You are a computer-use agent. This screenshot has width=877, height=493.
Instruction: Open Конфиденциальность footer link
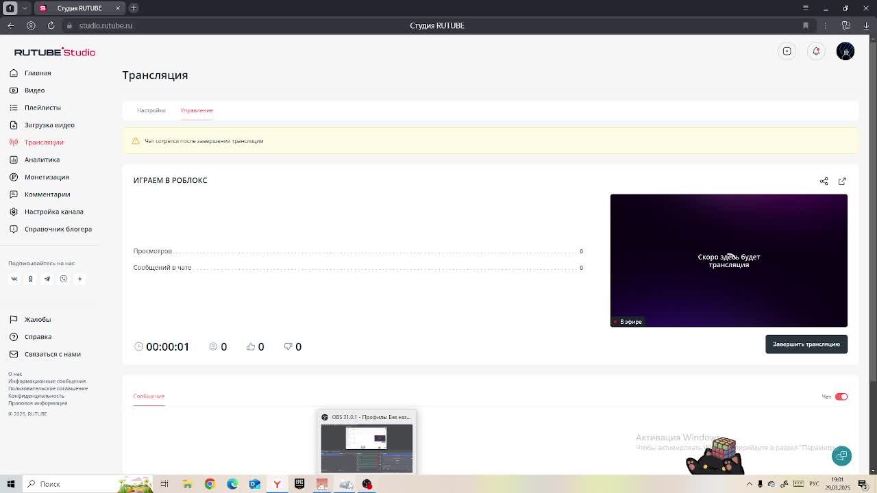click(x=36, y=396)
